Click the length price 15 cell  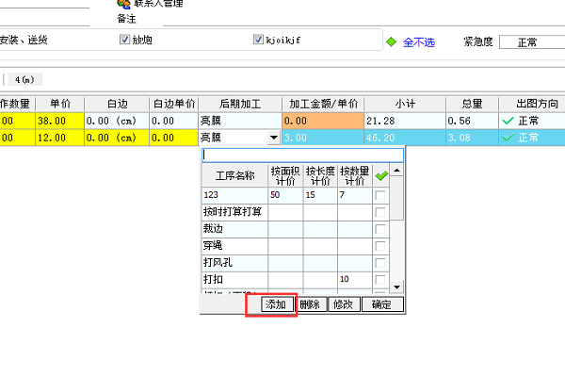(320, 195)
